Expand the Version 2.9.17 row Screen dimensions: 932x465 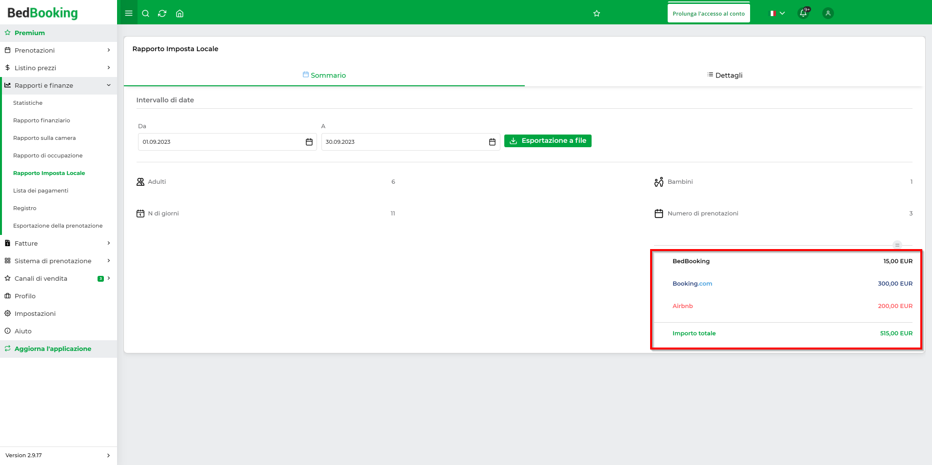point(59,455)
